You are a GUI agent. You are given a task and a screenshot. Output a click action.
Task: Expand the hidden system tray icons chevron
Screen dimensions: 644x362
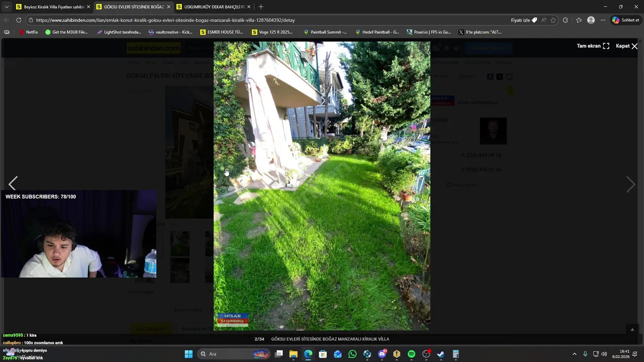click(x=575, y=354)
